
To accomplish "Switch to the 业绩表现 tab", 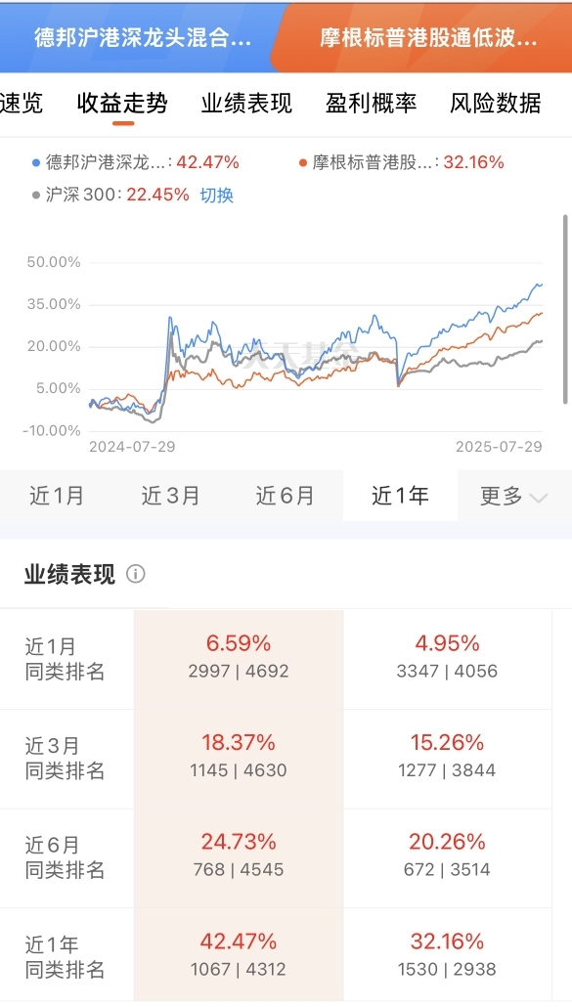I will coord(246,103).
